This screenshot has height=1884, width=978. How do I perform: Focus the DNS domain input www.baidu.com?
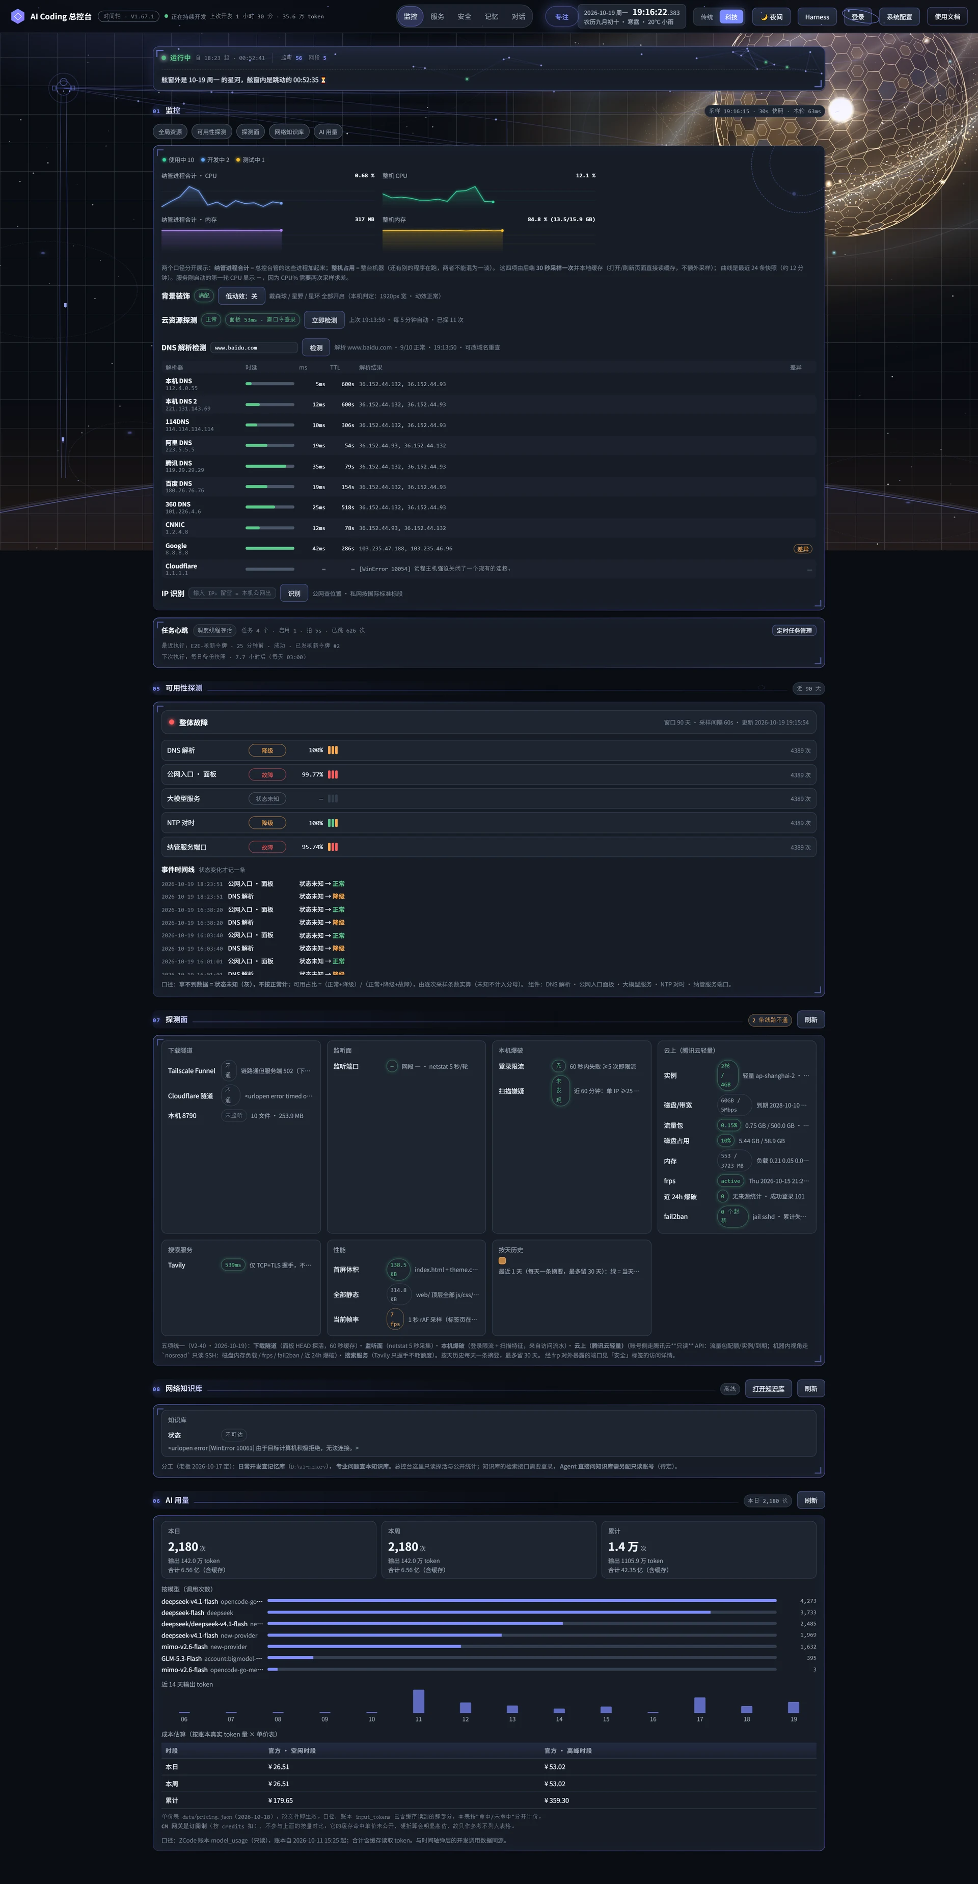[x=254, y=347]
